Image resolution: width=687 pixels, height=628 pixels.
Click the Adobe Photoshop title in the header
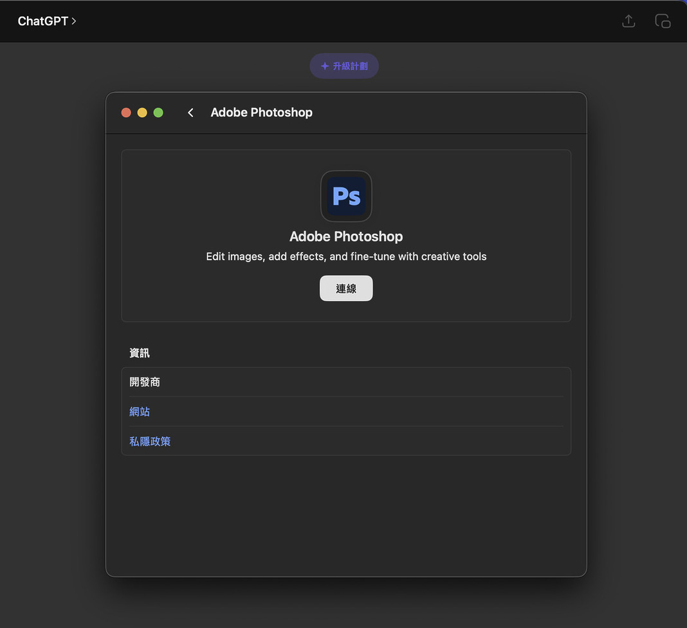(x=261, y=112)
